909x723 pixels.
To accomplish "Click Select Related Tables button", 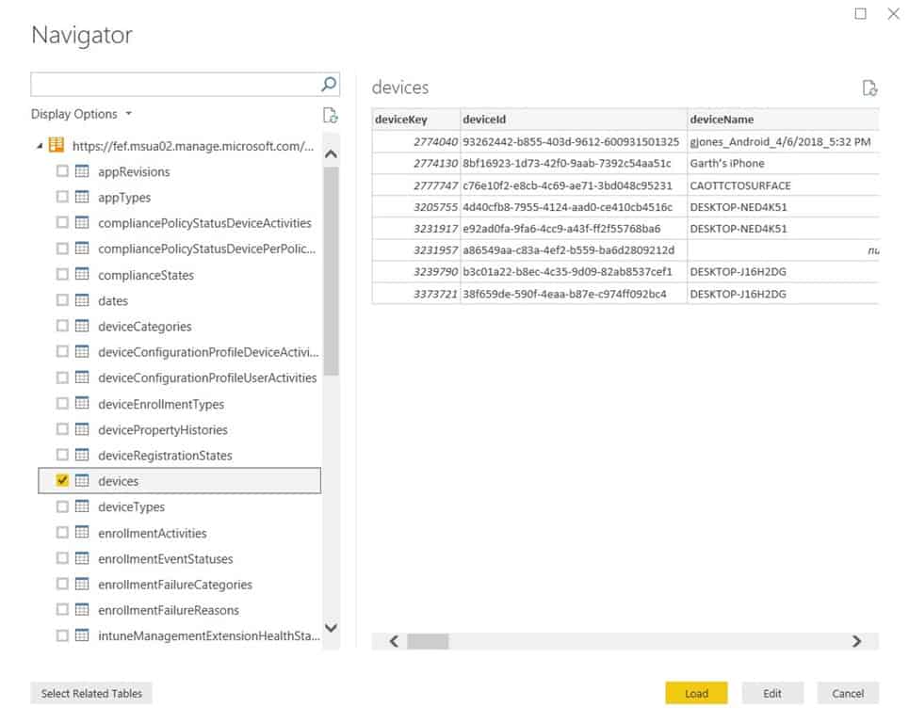I will (91, 693).
